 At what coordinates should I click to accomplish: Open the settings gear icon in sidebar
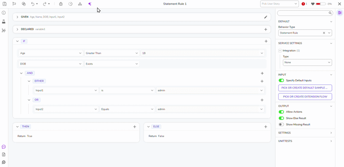3,162
